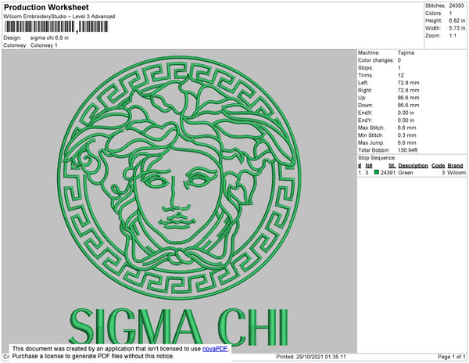
Task: Click the green thread color swatch
Action: pyautogui.click(x=377, y=172)
